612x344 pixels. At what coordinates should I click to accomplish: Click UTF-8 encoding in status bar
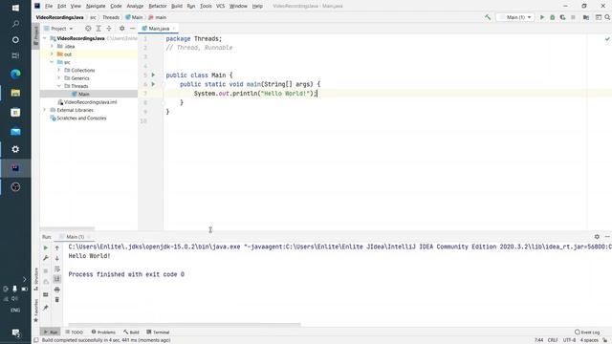[x=570, y=340]
